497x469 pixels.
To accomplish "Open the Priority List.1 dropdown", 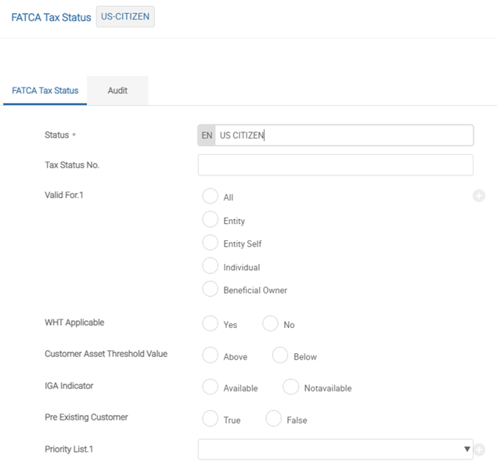I will coord(335,449).
